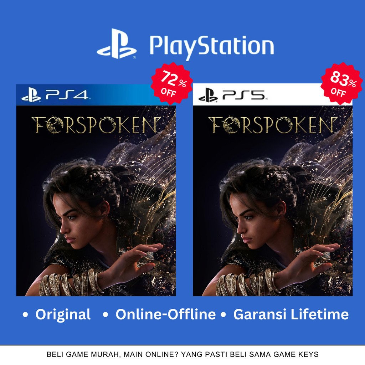Click the 83% OFF red badge
This screenshot has width=365, height=365.
click(x=342, y=83)
